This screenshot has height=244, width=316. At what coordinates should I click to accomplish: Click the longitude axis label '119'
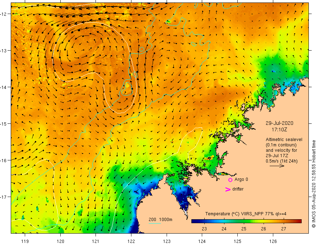point(25,241)
